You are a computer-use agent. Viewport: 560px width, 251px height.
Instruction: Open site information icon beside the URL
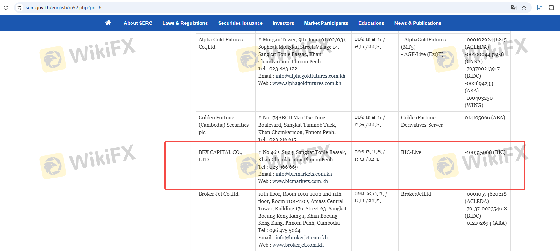[19, 8]
